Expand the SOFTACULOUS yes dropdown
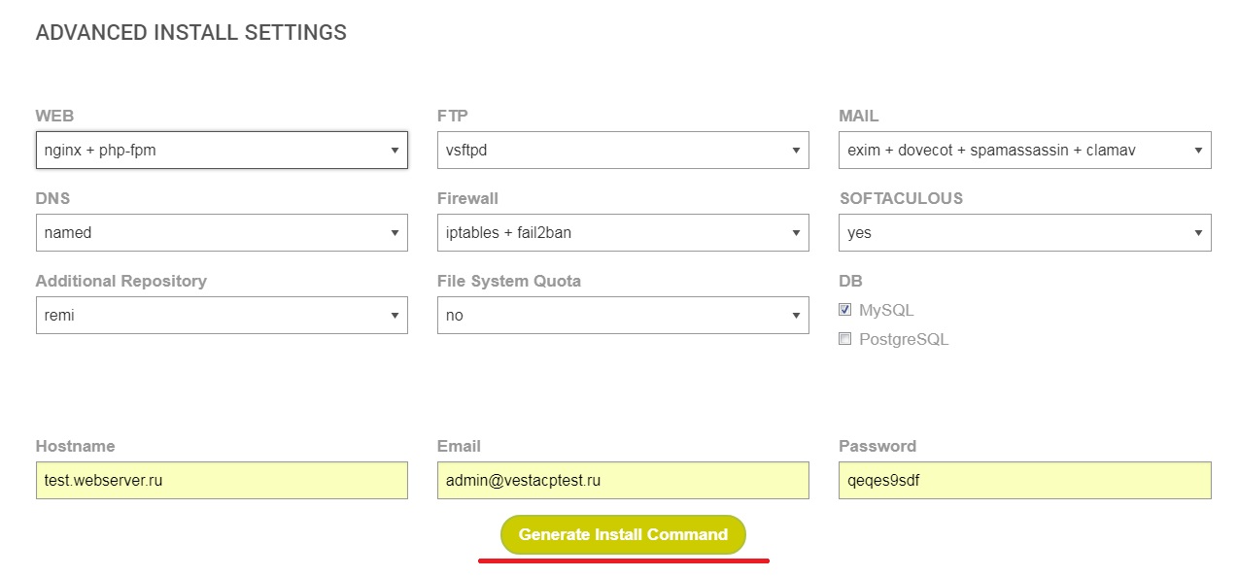The width and height of the screenshot is (1238, 577). click(1024, 233)
